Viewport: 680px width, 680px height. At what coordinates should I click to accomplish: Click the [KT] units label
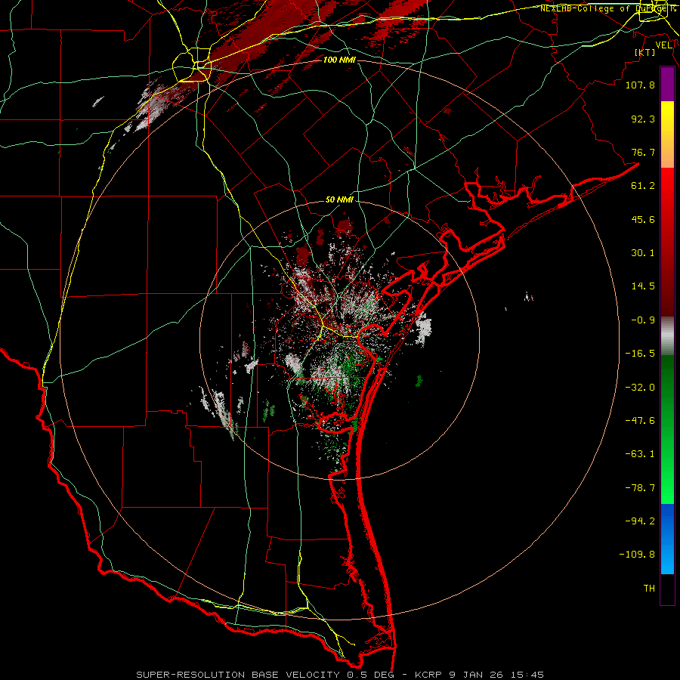(645, 52)
